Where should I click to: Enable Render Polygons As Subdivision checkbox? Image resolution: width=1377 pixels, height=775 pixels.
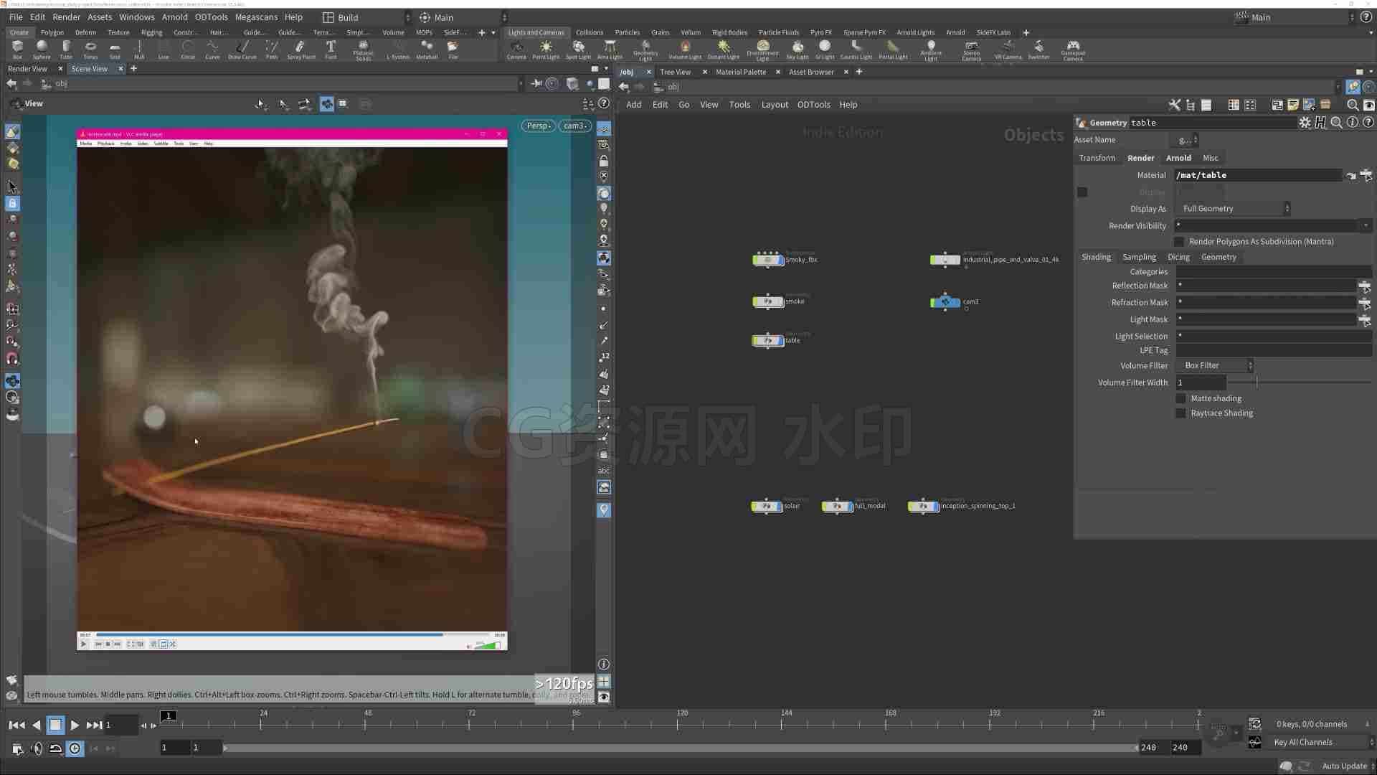[x=1180, y=242]
